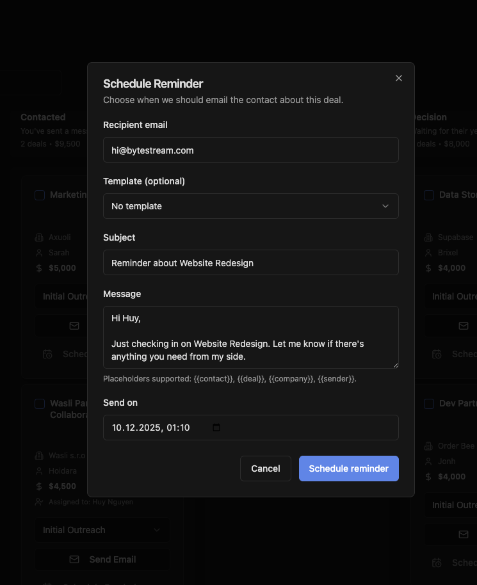Toggle the Dev Partnership deal checkbox

[x=429, y=404]
